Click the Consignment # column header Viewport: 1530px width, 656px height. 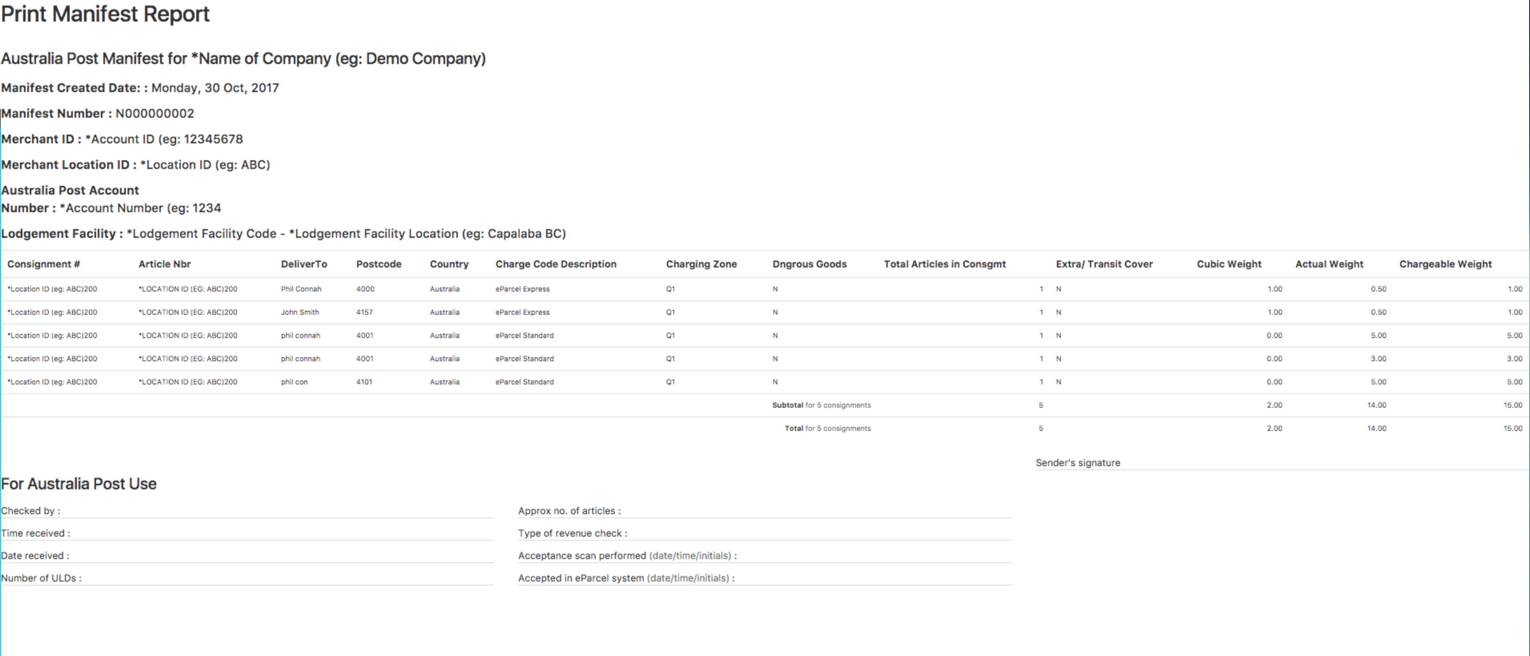tap(43, 264)
